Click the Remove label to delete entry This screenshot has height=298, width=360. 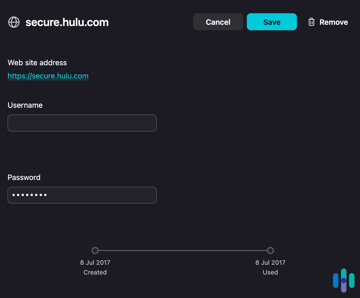(x=333, y=22)
